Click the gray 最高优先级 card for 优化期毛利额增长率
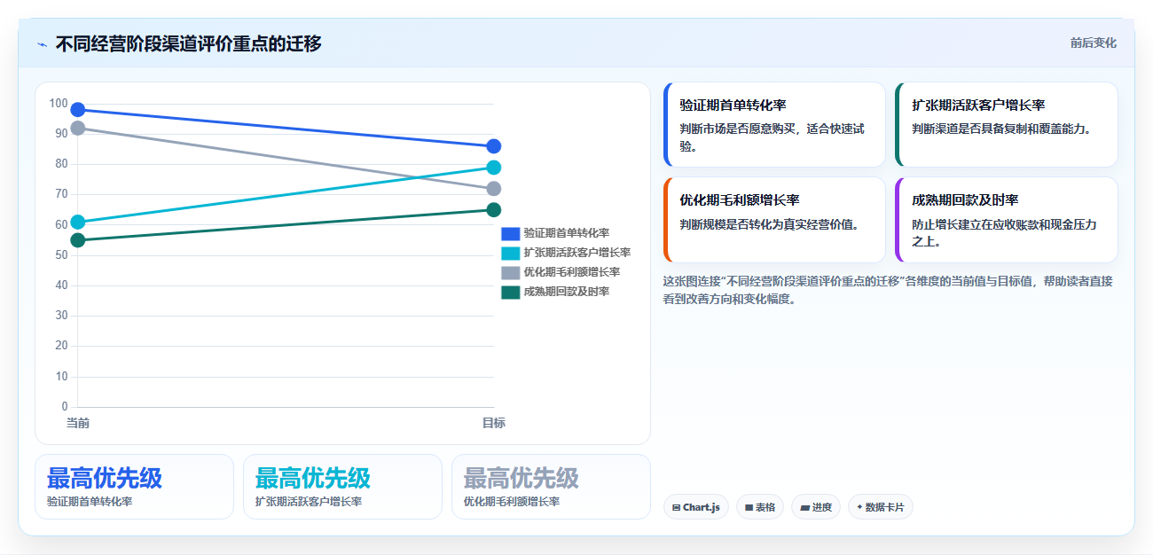Image resolution: width=1153 pixels, height=555 pixels. [551, 487]
